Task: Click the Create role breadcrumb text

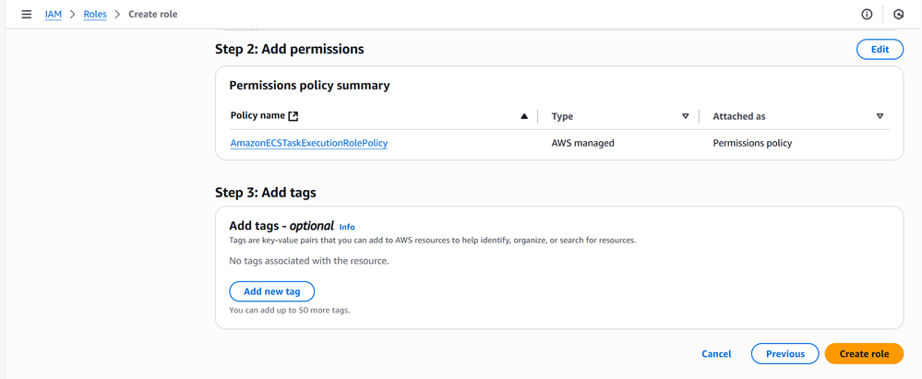Action: point(152,15)
